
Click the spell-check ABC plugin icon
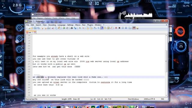click(x=134, y=28)
